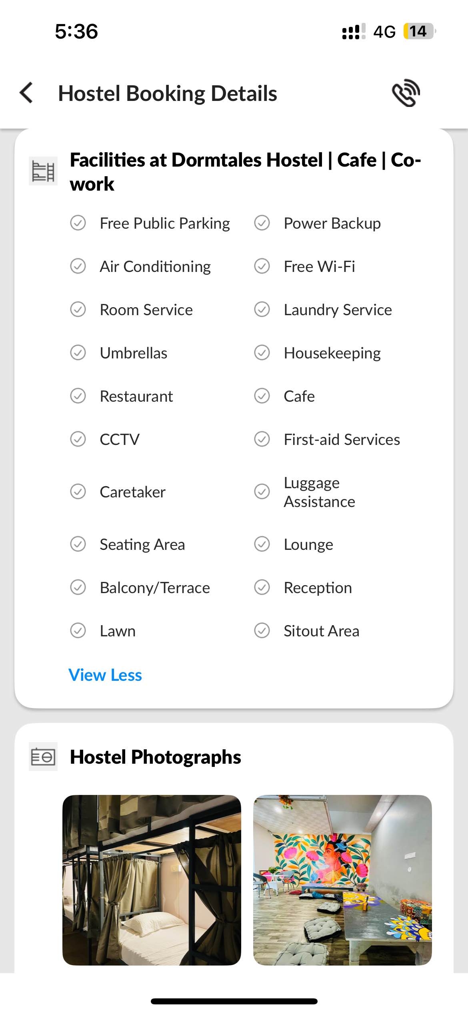Tap the bunk bed facilities icon

click(x=43, y=171)
